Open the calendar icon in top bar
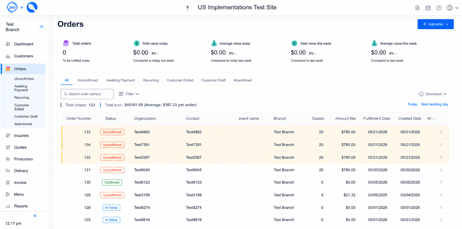 click(x=428, y=8)
